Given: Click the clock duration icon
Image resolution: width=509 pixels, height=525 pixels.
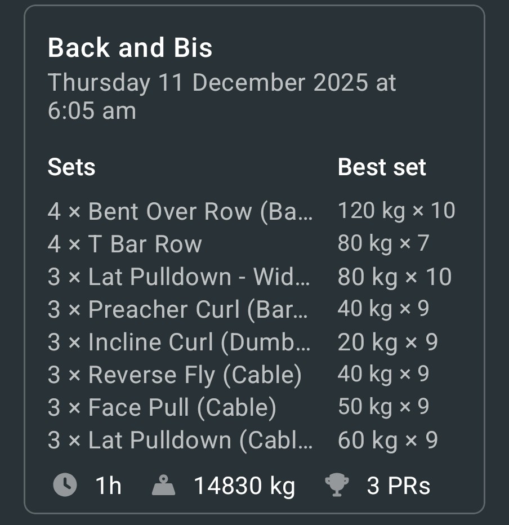Looking at the screenshot, I should click(65, 485).
